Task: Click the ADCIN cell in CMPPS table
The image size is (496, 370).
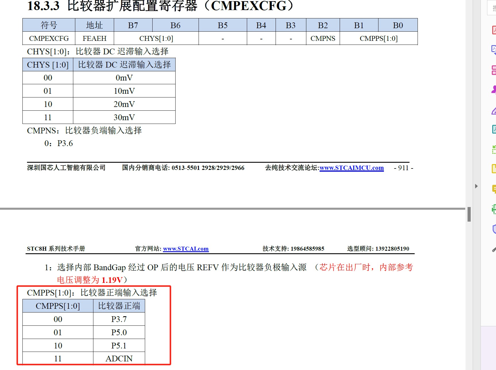Action: coord(119,359)
